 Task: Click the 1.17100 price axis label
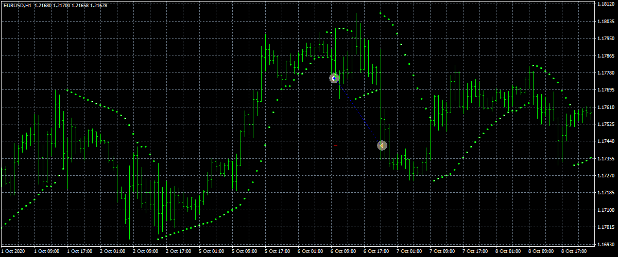tap(607, 210)
